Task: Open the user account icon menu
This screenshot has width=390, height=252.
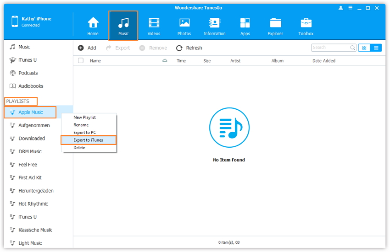Action: click(x=340, y=8)
